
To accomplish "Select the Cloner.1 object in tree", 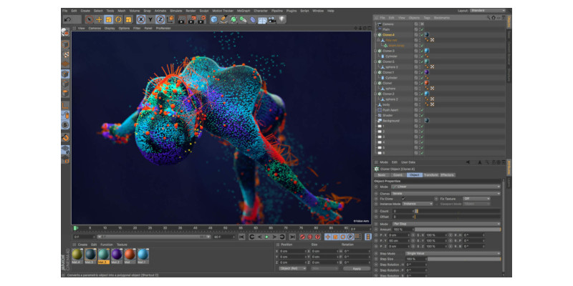I will pos(388,72).
